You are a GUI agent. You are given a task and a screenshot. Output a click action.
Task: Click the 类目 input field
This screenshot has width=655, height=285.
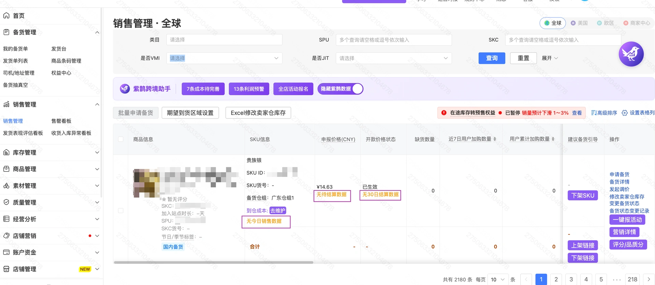tap(224, 40)
